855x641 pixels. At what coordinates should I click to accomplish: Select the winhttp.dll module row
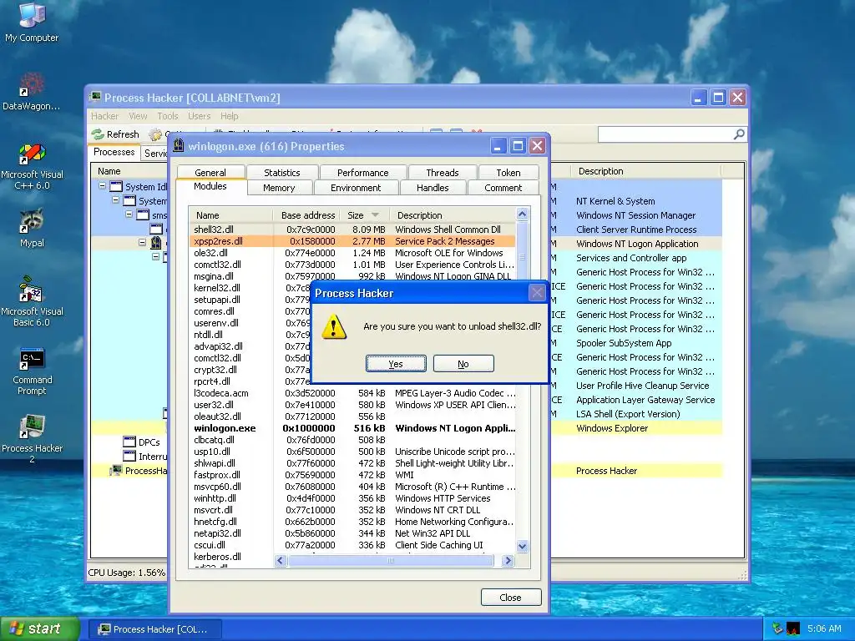352,498
